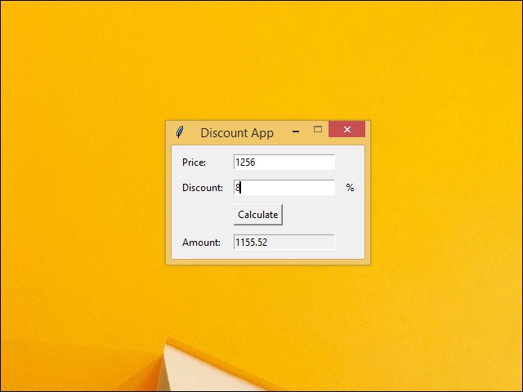Click the percent sign label

point(350,188)
